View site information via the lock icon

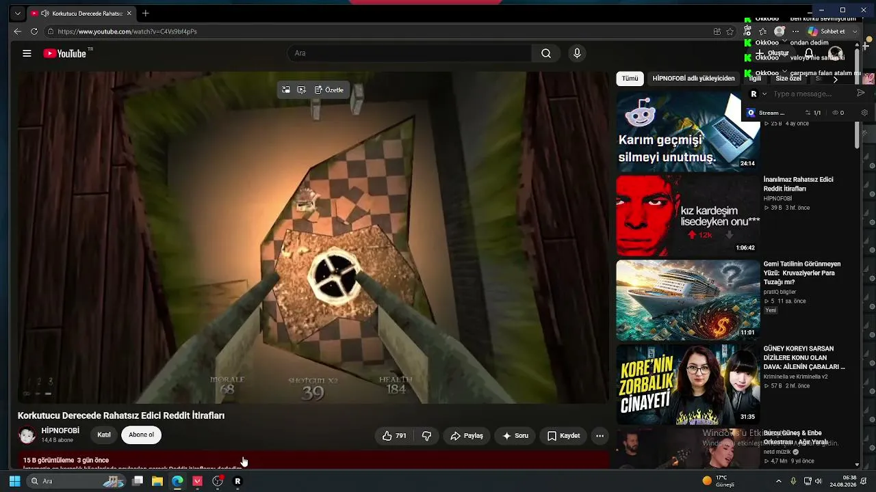[x=51, y=31]
